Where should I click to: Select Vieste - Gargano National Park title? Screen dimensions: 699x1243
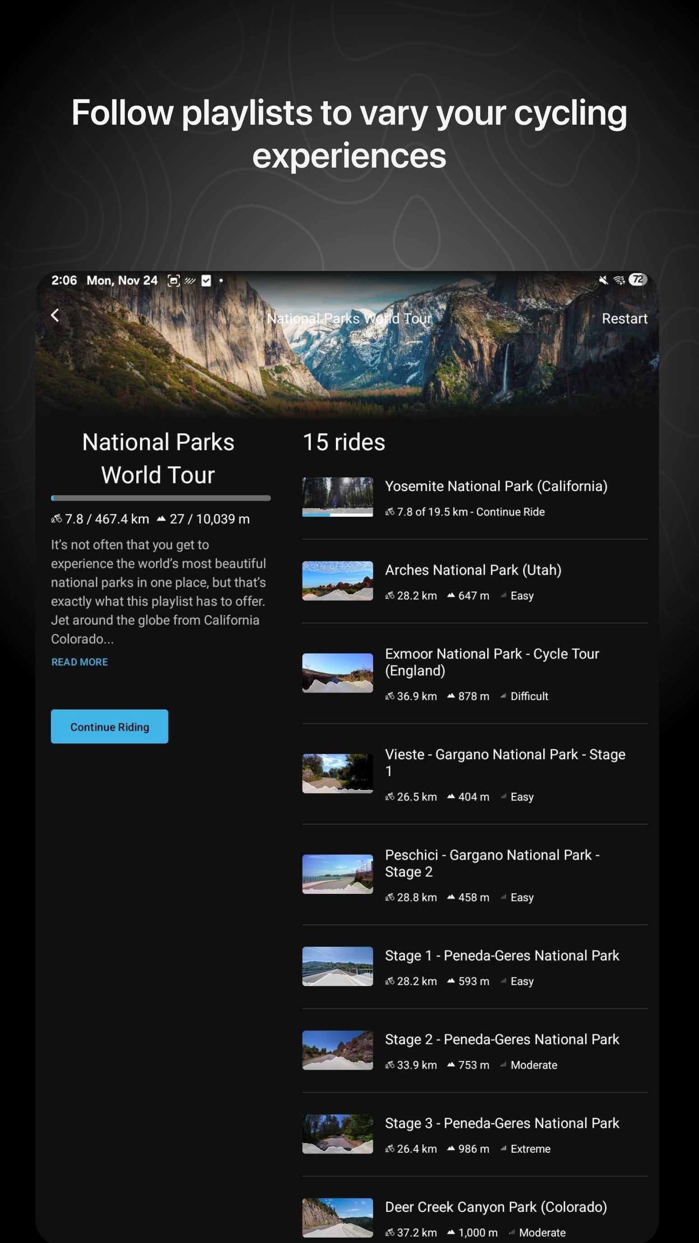coord(504,762)
